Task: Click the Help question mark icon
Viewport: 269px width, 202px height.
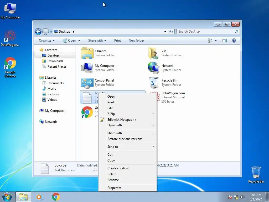Action: tap(234, 41)
